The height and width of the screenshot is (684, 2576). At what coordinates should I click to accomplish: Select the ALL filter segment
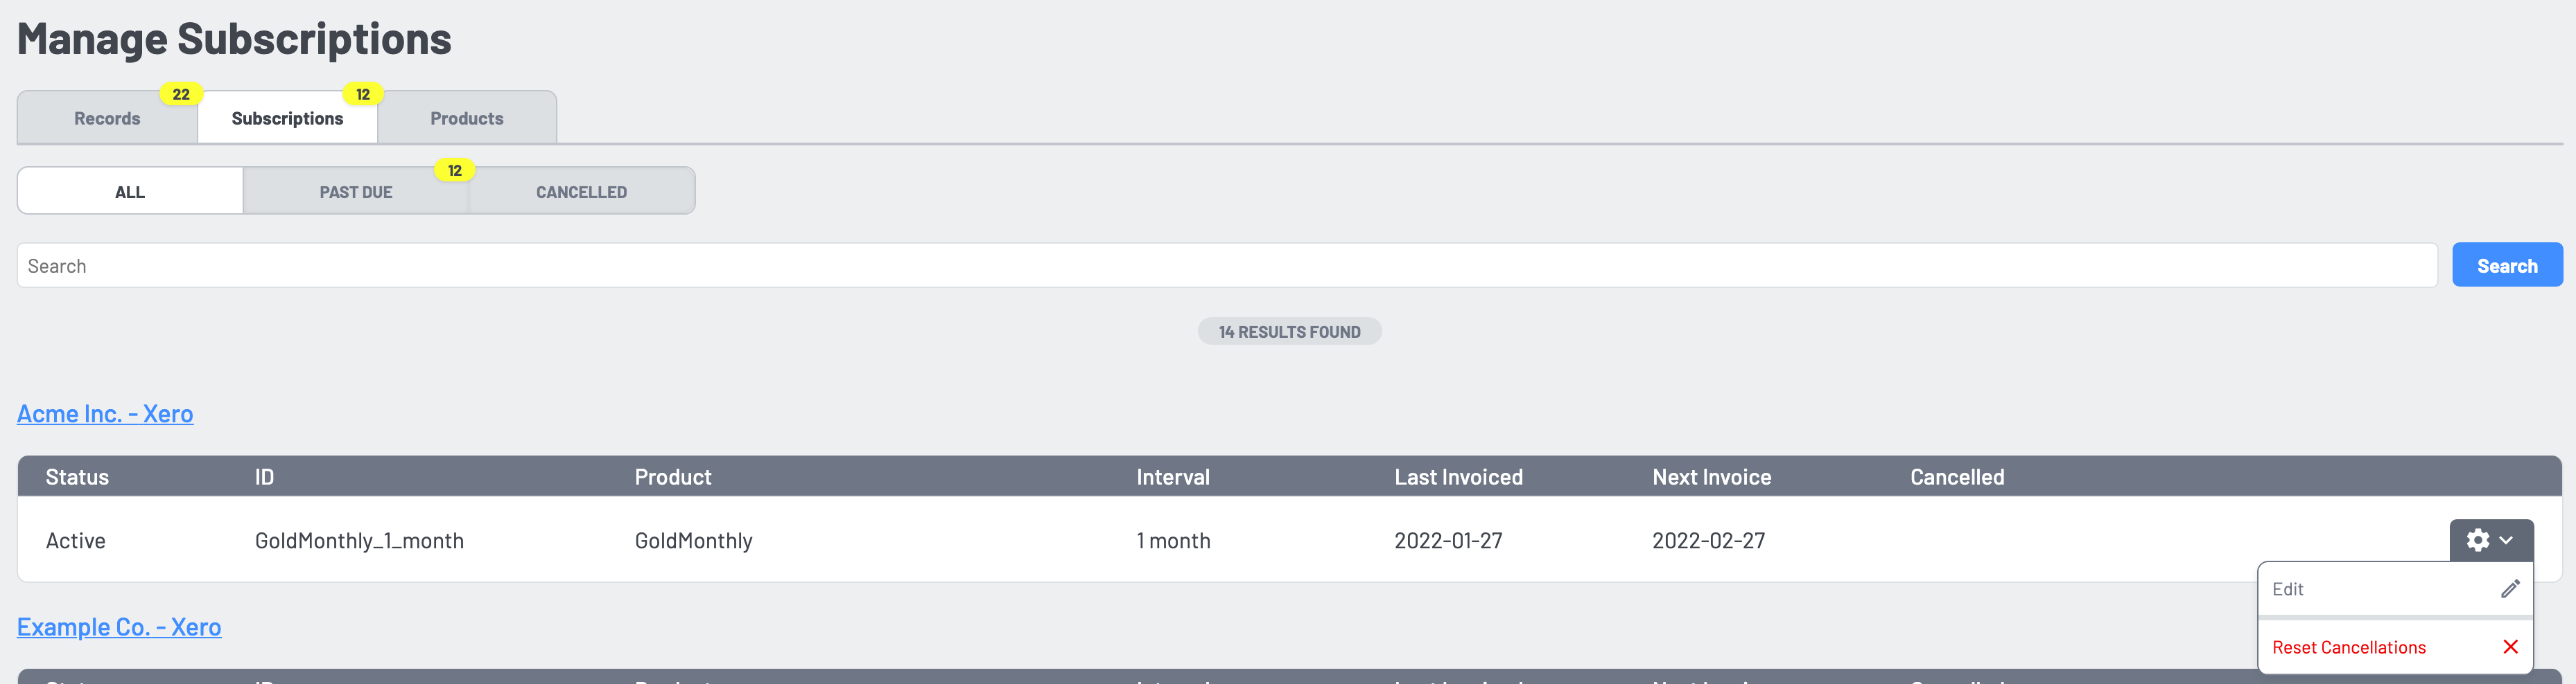(130, 192)
